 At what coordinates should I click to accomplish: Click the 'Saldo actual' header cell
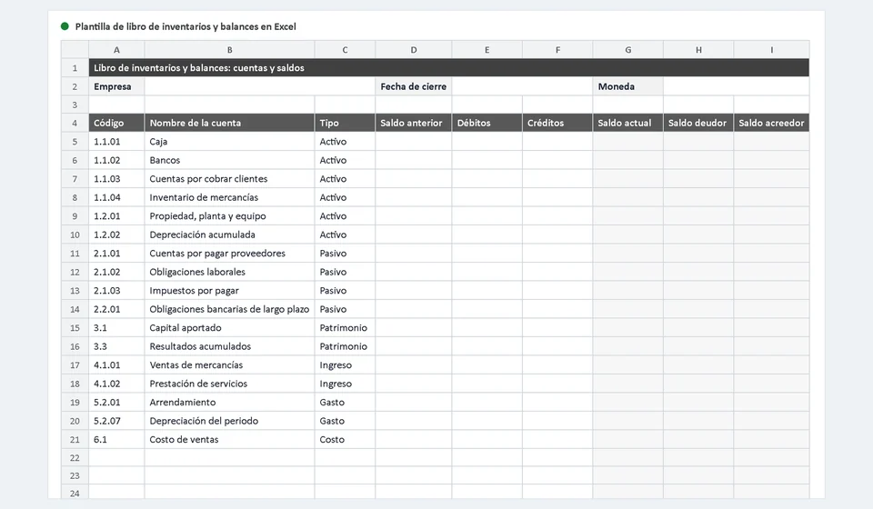(628, 123)
